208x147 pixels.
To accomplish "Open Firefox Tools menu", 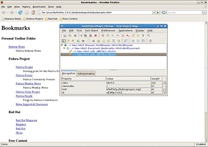I will point(51,7).
